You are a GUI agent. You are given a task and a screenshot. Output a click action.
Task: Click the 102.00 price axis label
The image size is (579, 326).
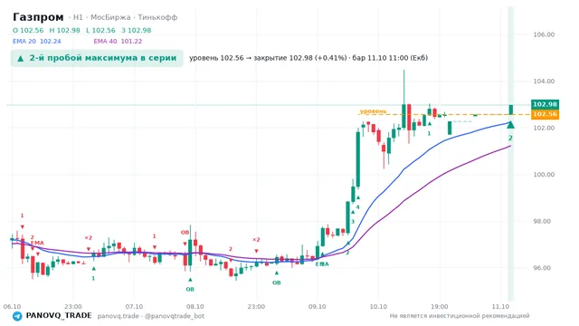[x=544, y=128]
